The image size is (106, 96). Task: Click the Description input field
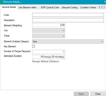click(68, 20)
